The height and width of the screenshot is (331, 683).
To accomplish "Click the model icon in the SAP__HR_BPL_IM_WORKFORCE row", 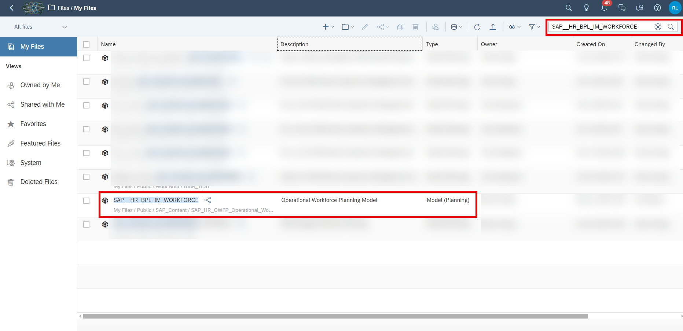I will point(105,201).
